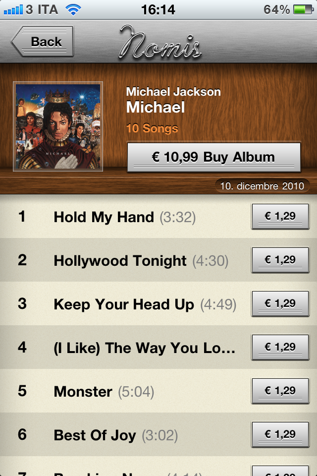
Task: Select the Best Of Joy track title
Action: point(95,435)
